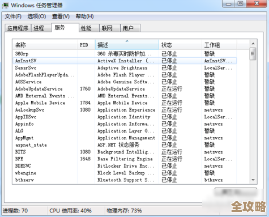Select the AdobeUpdateService name cell
This screenshot has width=269, height=217.
click(39, 89)
